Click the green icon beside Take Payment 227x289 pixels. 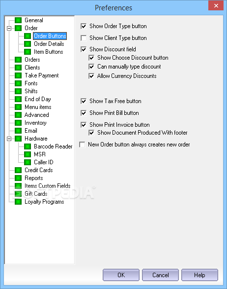(x=18, y=75)
